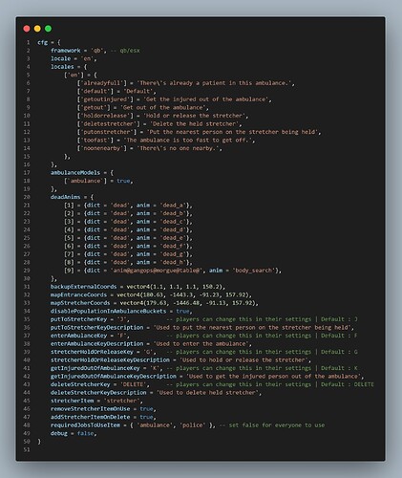The image size is (402, 478).
Task: Place cursor on 'ambulanceModels' on line 17
Action: [75, 172]
